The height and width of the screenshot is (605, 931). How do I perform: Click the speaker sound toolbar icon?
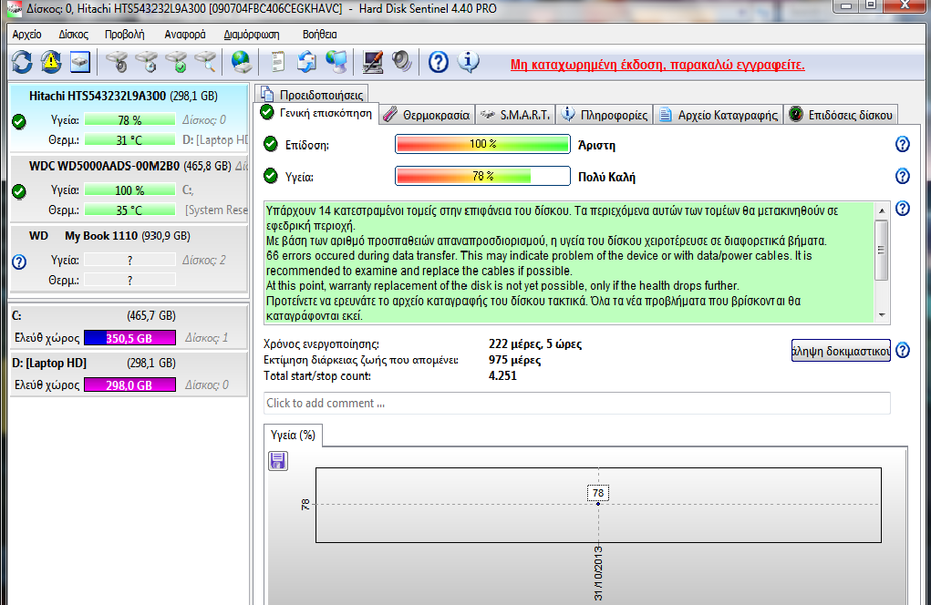(402, 62)
